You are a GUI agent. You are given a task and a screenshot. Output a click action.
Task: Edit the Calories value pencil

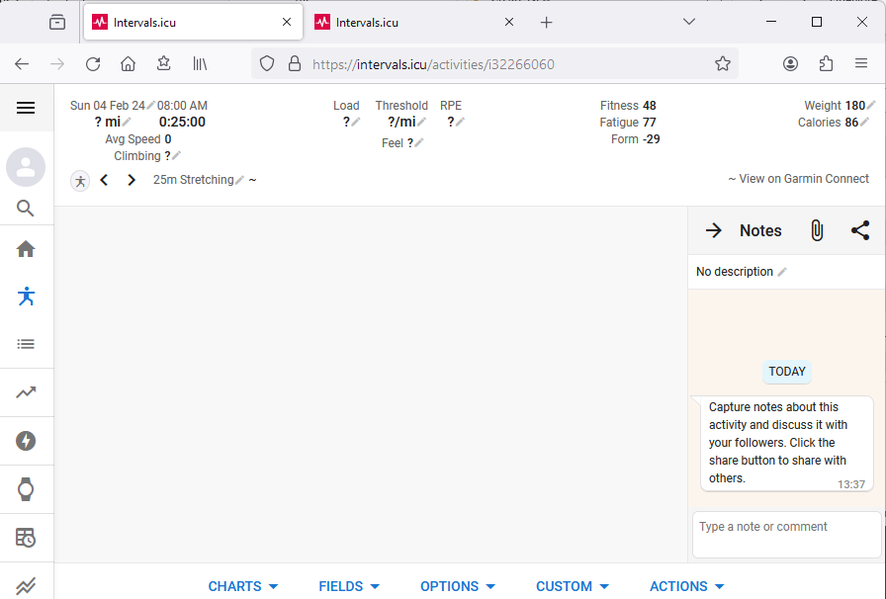(864, 122)
